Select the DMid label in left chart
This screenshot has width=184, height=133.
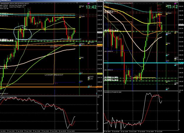point(81,58)
